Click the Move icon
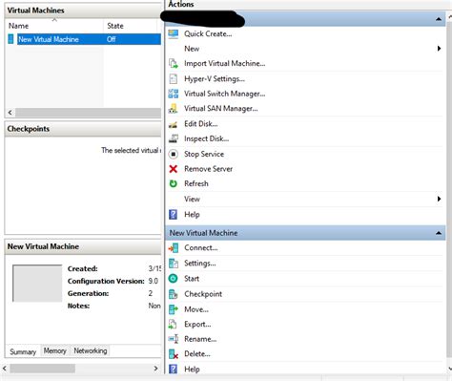The image size is (452, 381). tap(174, 309)
